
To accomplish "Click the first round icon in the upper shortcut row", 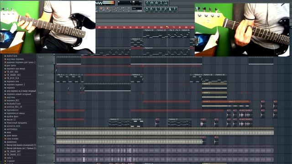I will click(x=147, y=2).
